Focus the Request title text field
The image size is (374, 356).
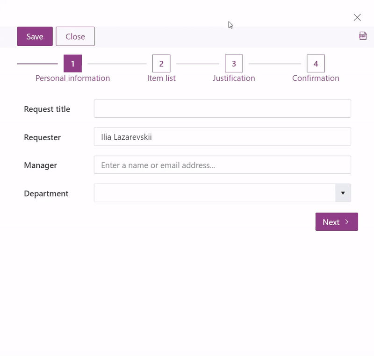pos(222,109)
